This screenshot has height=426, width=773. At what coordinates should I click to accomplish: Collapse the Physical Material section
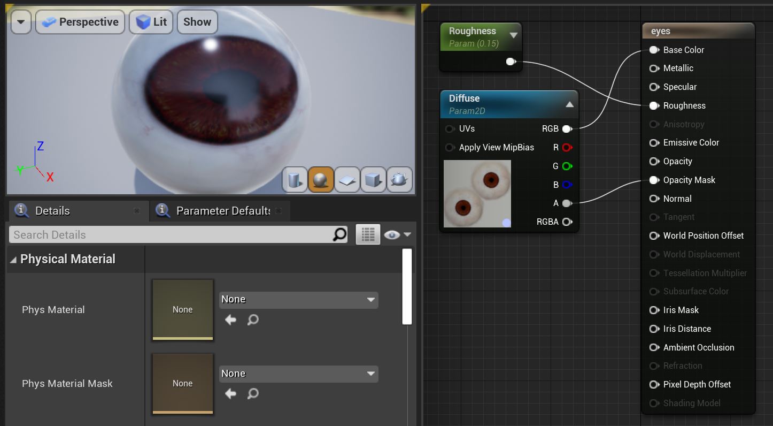13,260
